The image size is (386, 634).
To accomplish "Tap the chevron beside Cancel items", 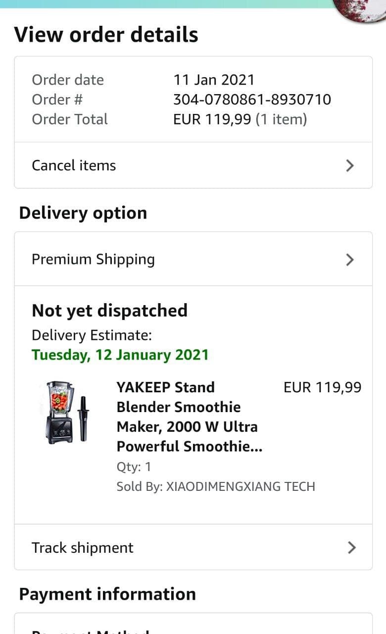I will [x=350, y=165].
